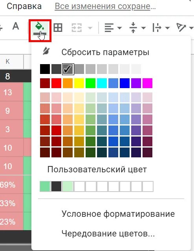The image size is (194, 251).
Task: Select the bright red swatch
Action: [56, 83]
